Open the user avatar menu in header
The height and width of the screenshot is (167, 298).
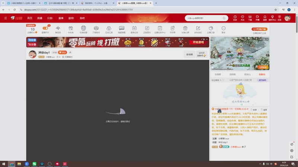288,18
